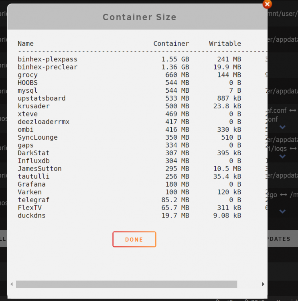Select the DarkStat row name
The image size is (298, 301).
pos(34,153)
